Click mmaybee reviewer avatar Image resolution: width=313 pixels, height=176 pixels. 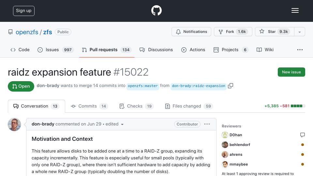click(x=225, y=164)
